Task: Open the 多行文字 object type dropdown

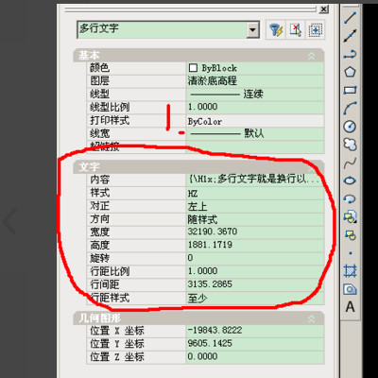Action: pyautogui.click(x=252, y=30)
